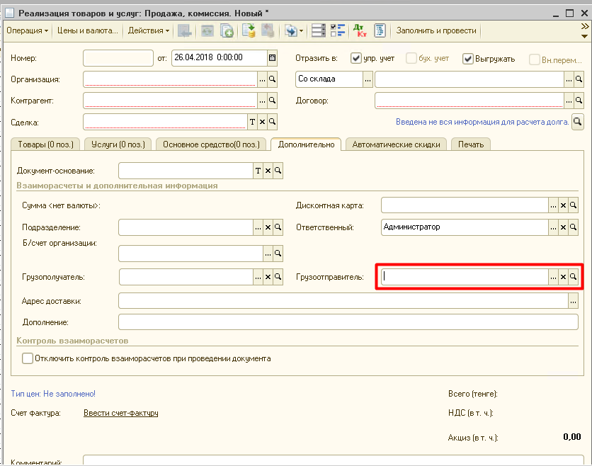
Task: Click magnifier next to debt calculation message
Action: [578, 122]
